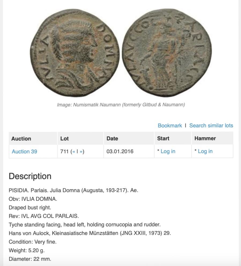Log in to view Hammer price
Viewport: 241px width, 266px height.
point(205,151)
